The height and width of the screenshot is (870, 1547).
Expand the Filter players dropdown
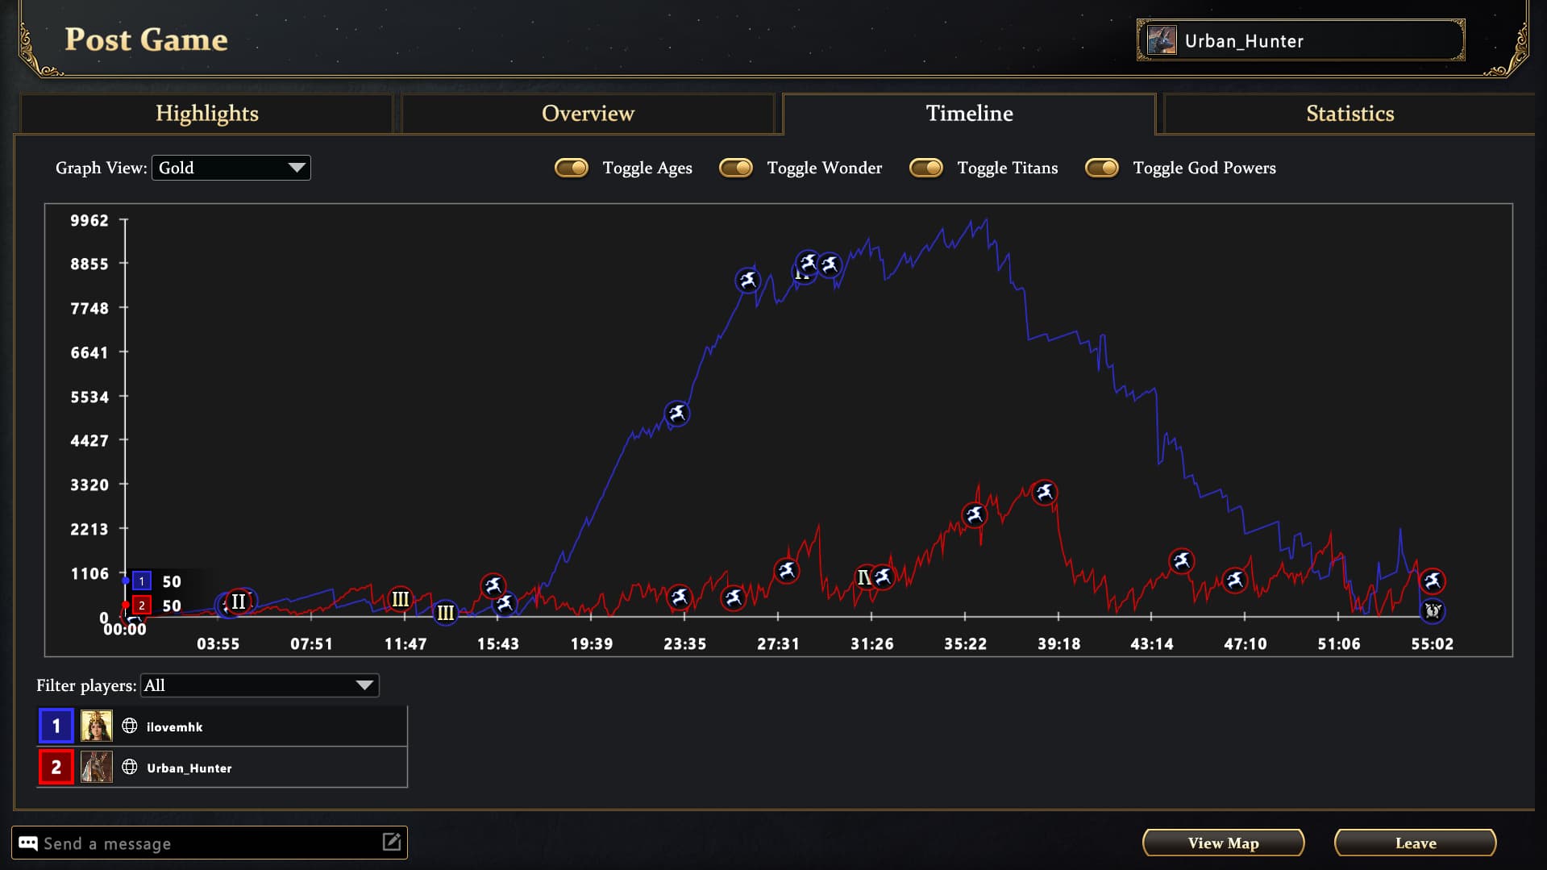tap(259, 685)
